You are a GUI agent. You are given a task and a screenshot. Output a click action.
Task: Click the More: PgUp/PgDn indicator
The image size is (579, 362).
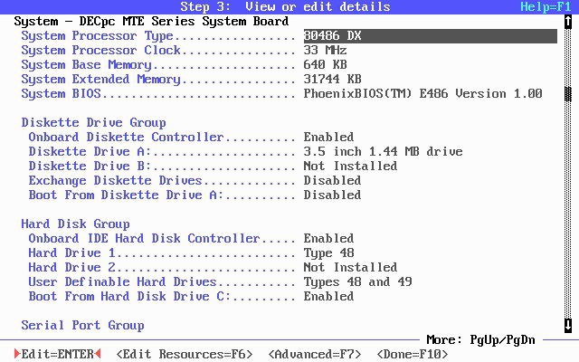tap(480, 339)
